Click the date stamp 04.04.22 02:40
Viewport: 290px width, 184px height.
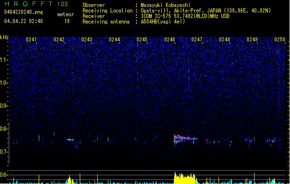(x=24, y=21)
